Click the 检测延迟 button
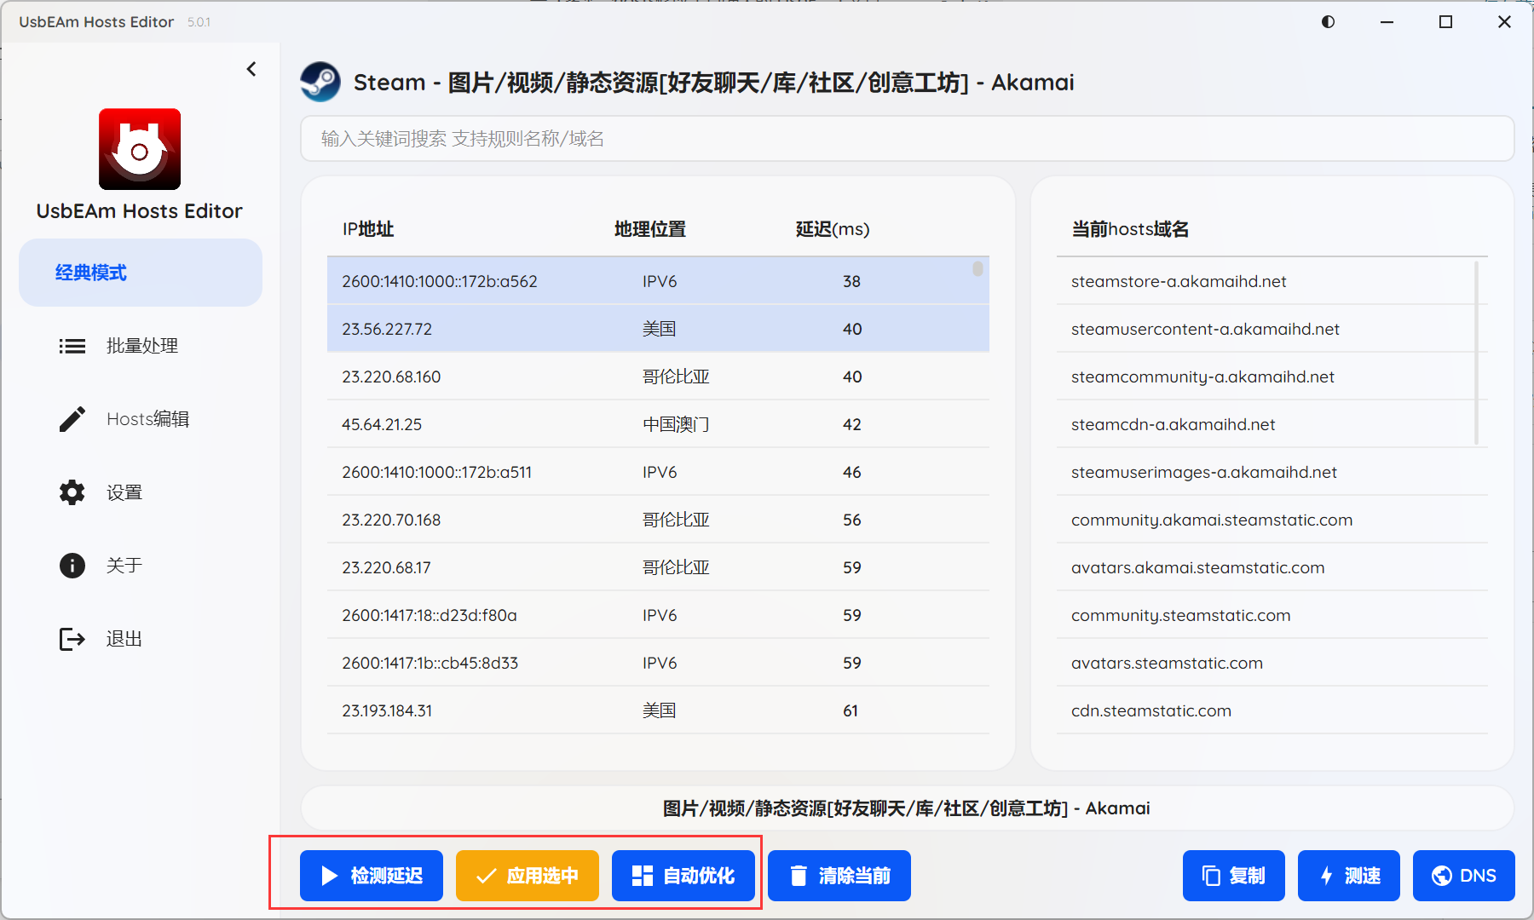Image resolution: width=1534 pixels, height=920 pixels. (x=370, y=875)
